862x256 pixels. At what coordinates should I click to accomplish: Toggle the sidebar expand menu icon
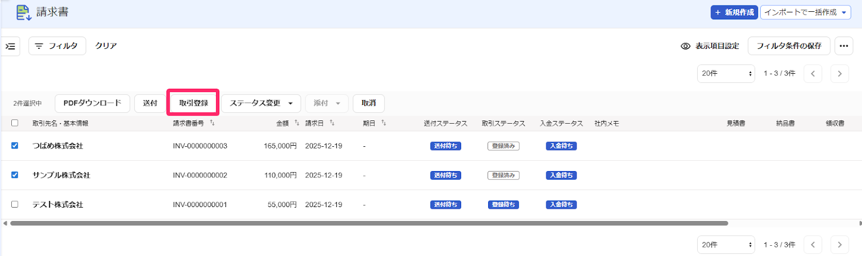pyautogui.click(x=10, y=46)
